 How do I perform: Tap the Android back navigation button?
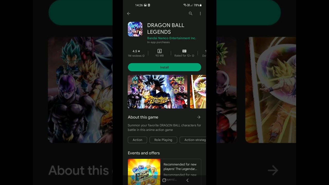(x=187, y=180)
